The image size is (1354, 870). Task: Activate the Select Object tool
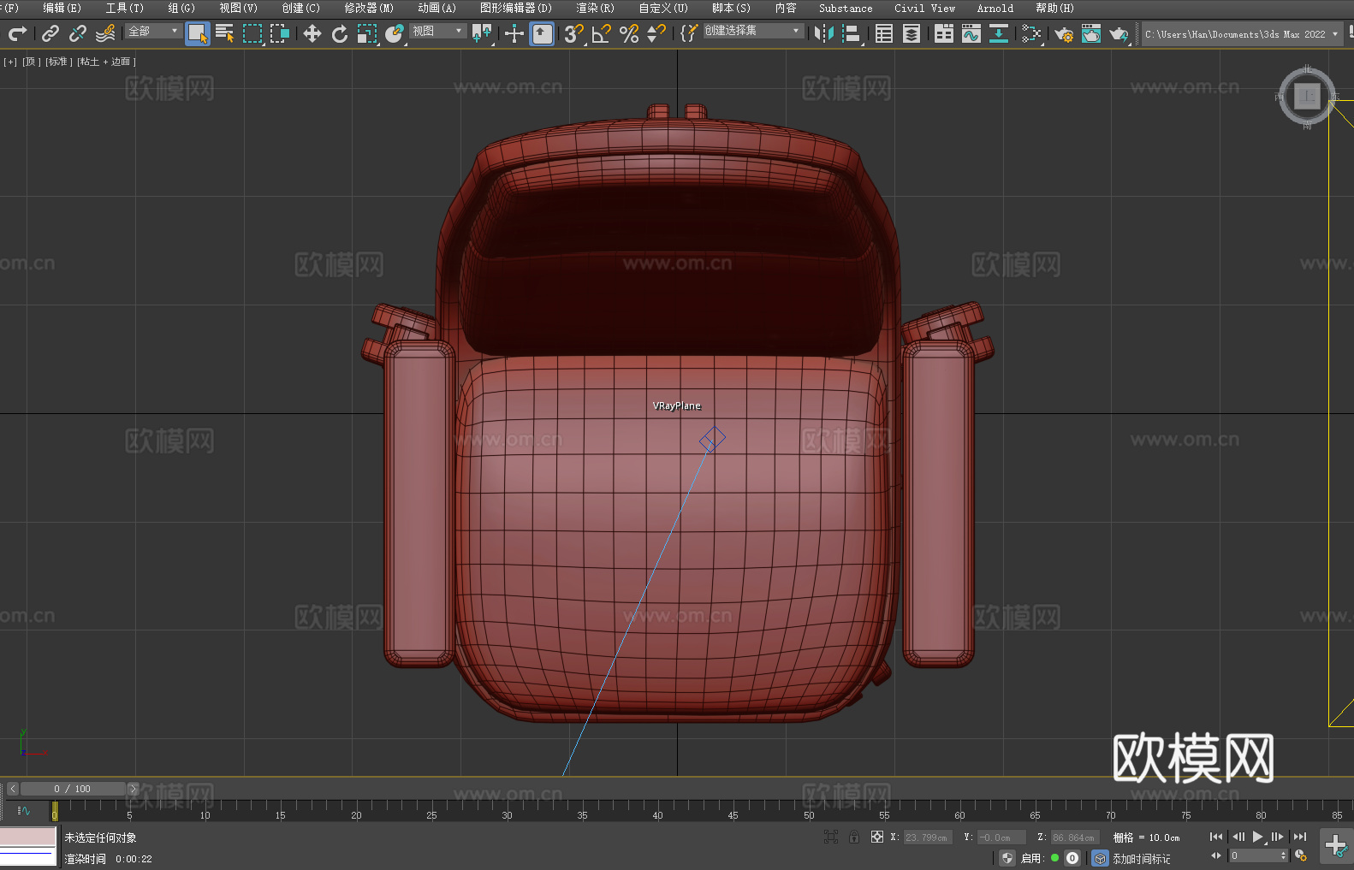(x=198, y=33)
